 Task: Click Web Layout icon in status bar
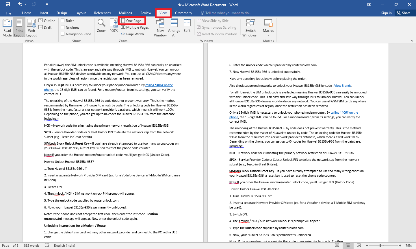point(359,246)
